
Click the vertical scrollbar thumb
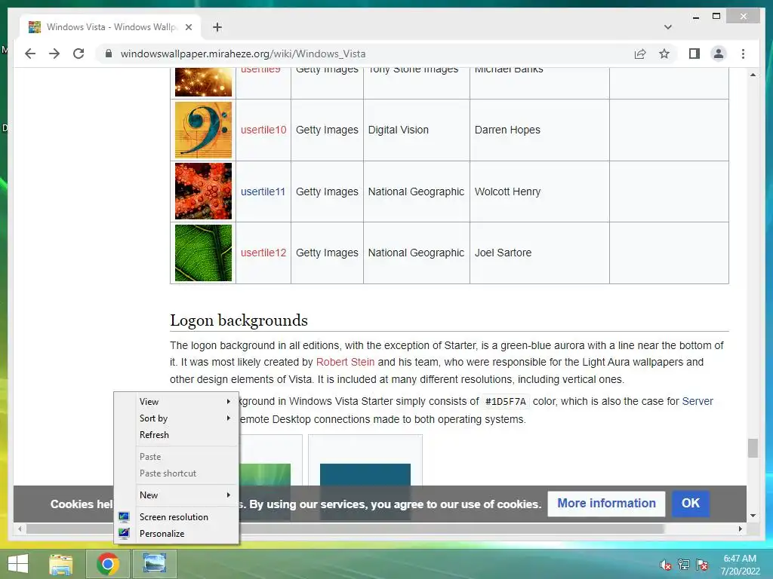pos(753,448)
